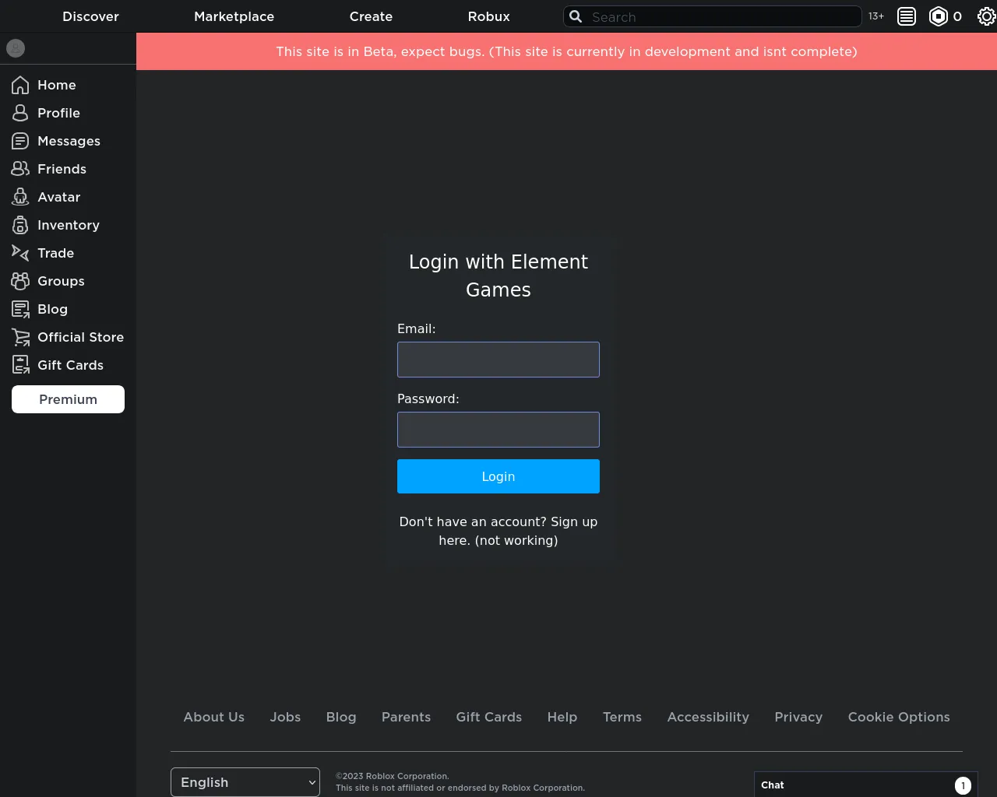Image resolution: width=997 pixels, height=797 pixels.
Task: Click the Profile person icon
Action: tap(20, 113)
